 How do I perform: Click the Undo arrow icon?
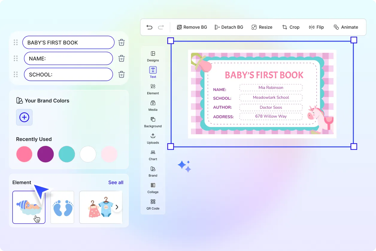[x=149, y=27]
